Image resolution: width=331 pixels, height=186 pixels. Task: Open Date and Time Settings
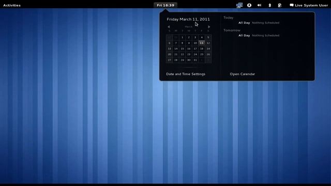pos(186,74)
